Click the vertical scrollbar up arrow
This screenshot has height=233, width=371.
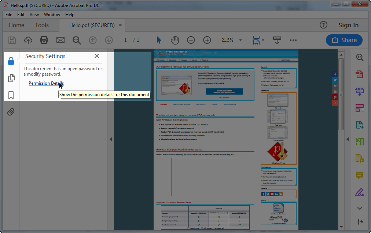pyautogui.click(x=341, y=55)
